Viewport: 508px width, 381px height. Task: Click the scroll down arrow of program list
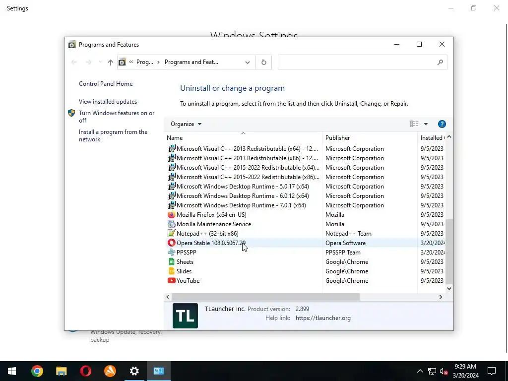pos(449,288)
